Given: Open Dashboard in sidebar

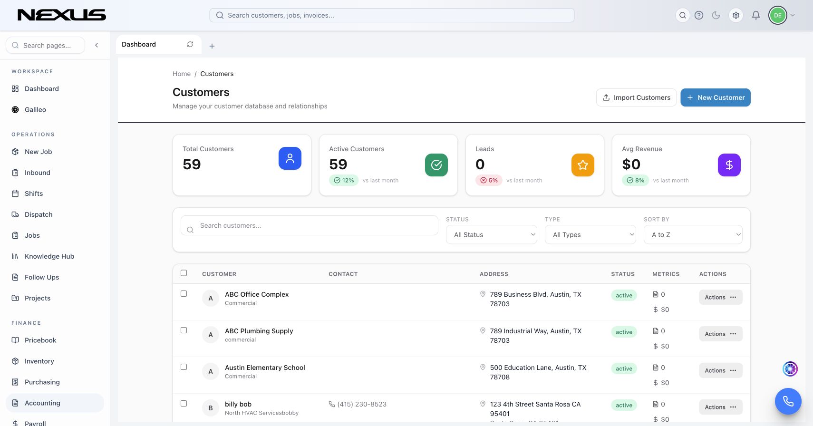Looking at the screenshot, I should [55, 89].
